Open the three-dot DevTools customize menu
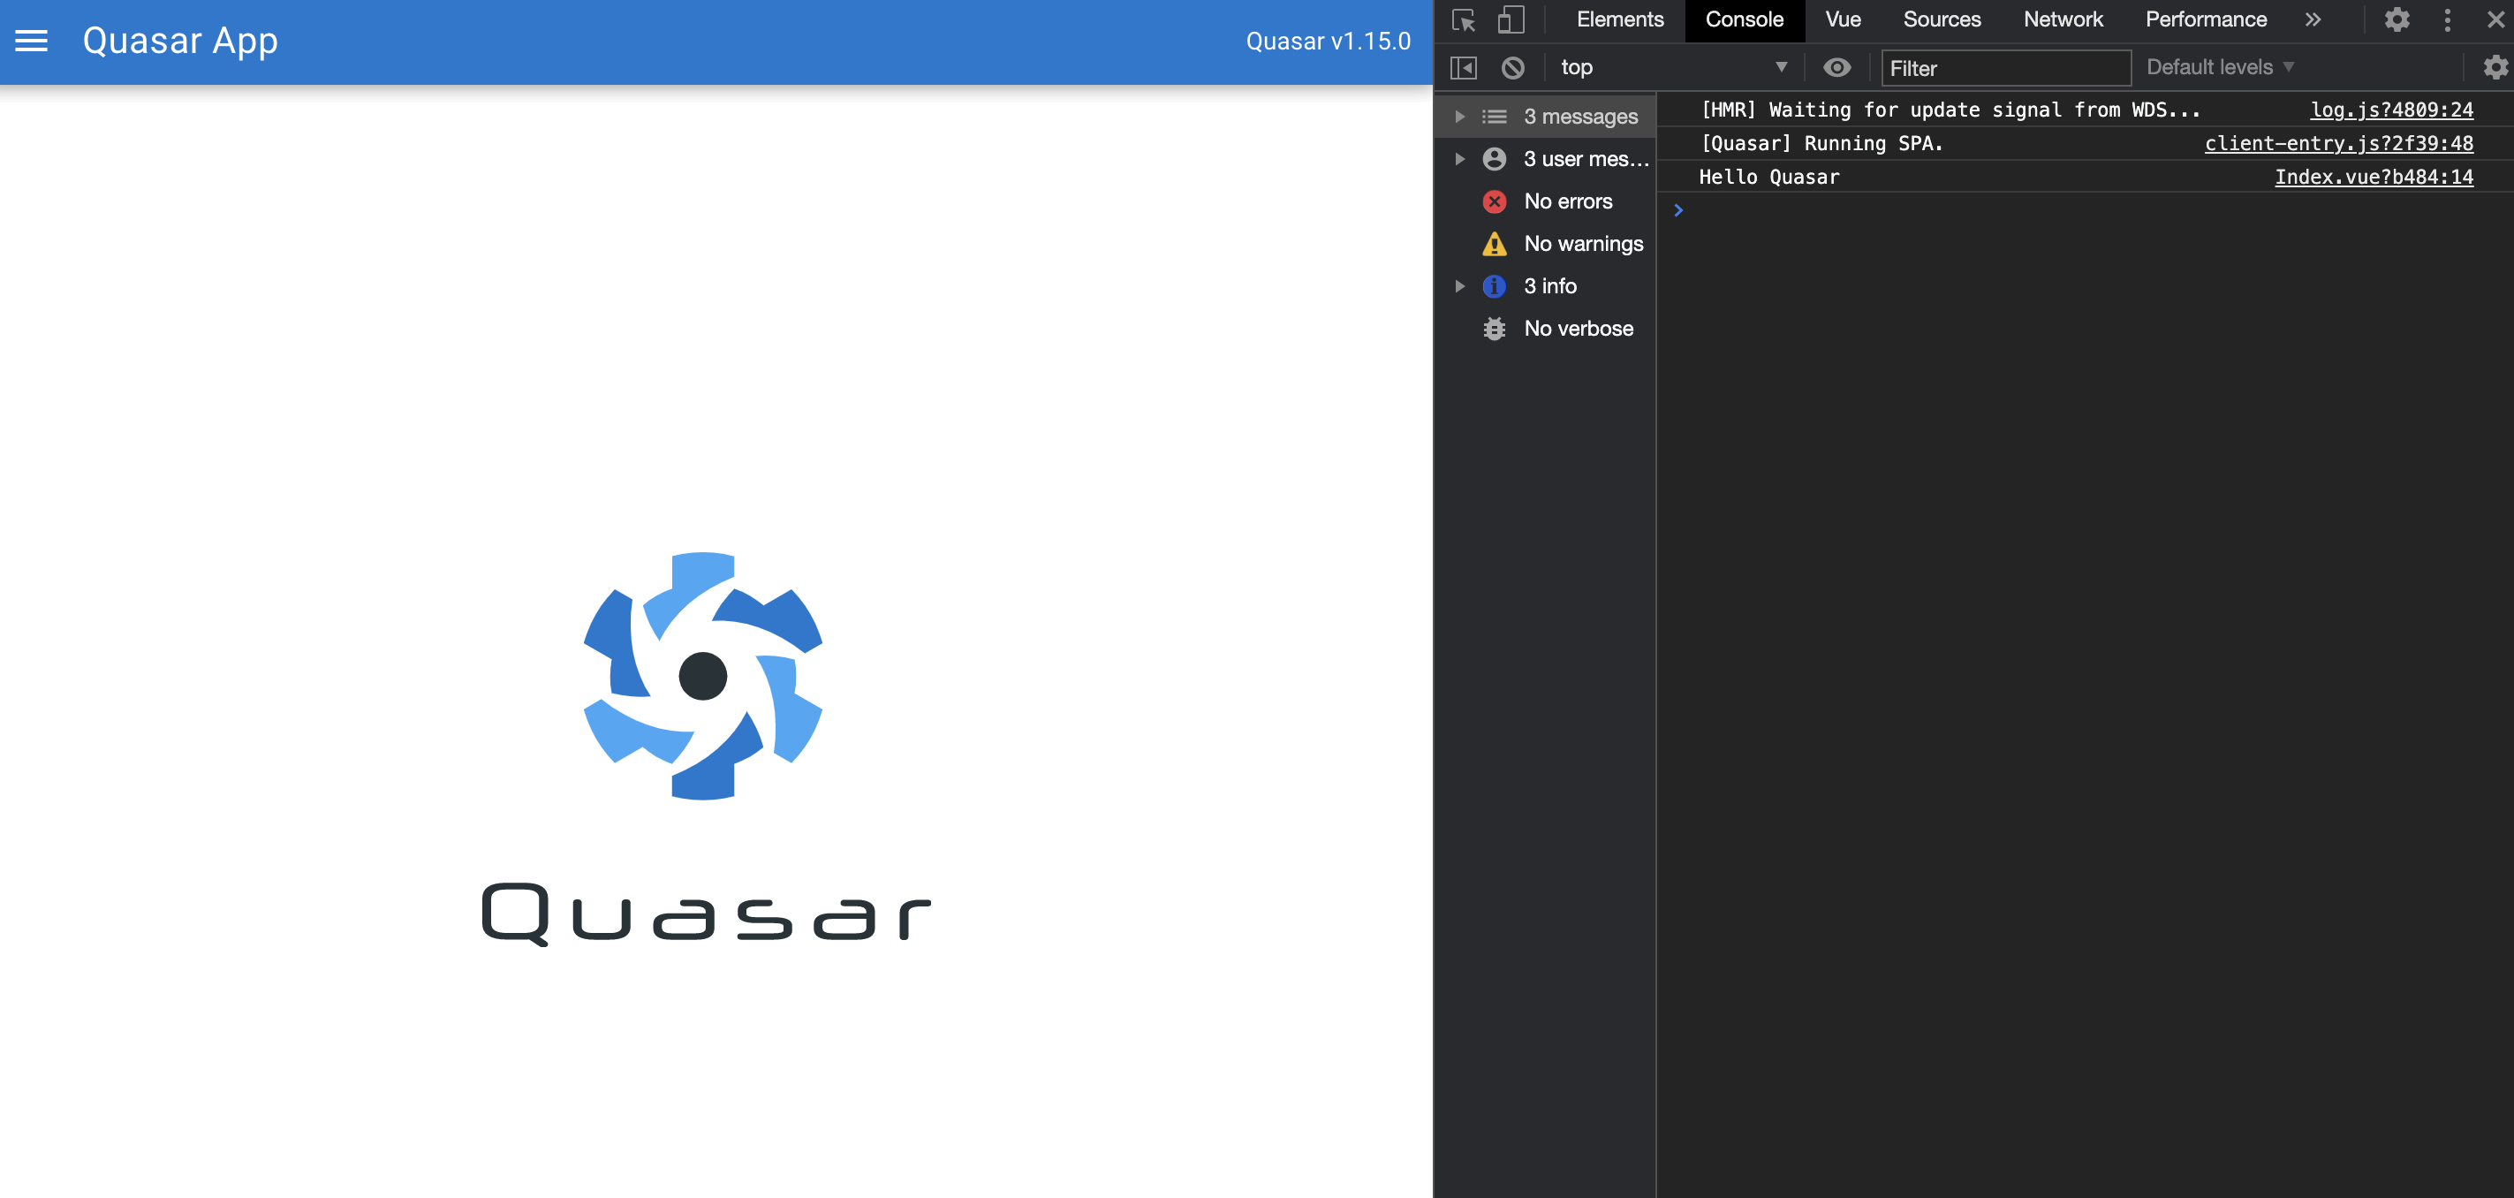The image size is (2514, 1198). (x=2447, y=19)
